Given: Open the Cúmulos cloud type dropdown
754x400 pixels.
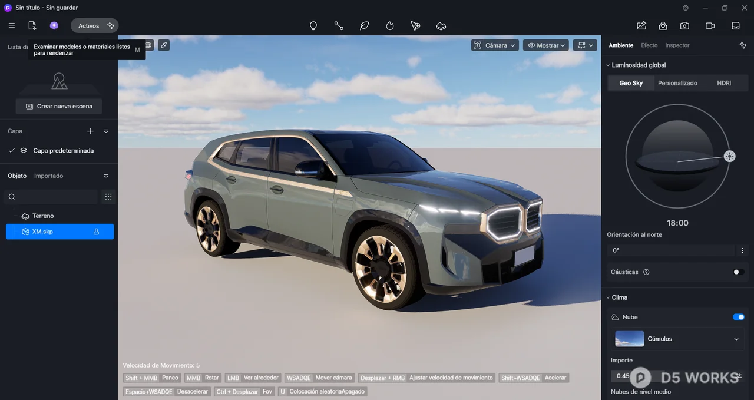Looking at the screenshot, I should 677,339.
